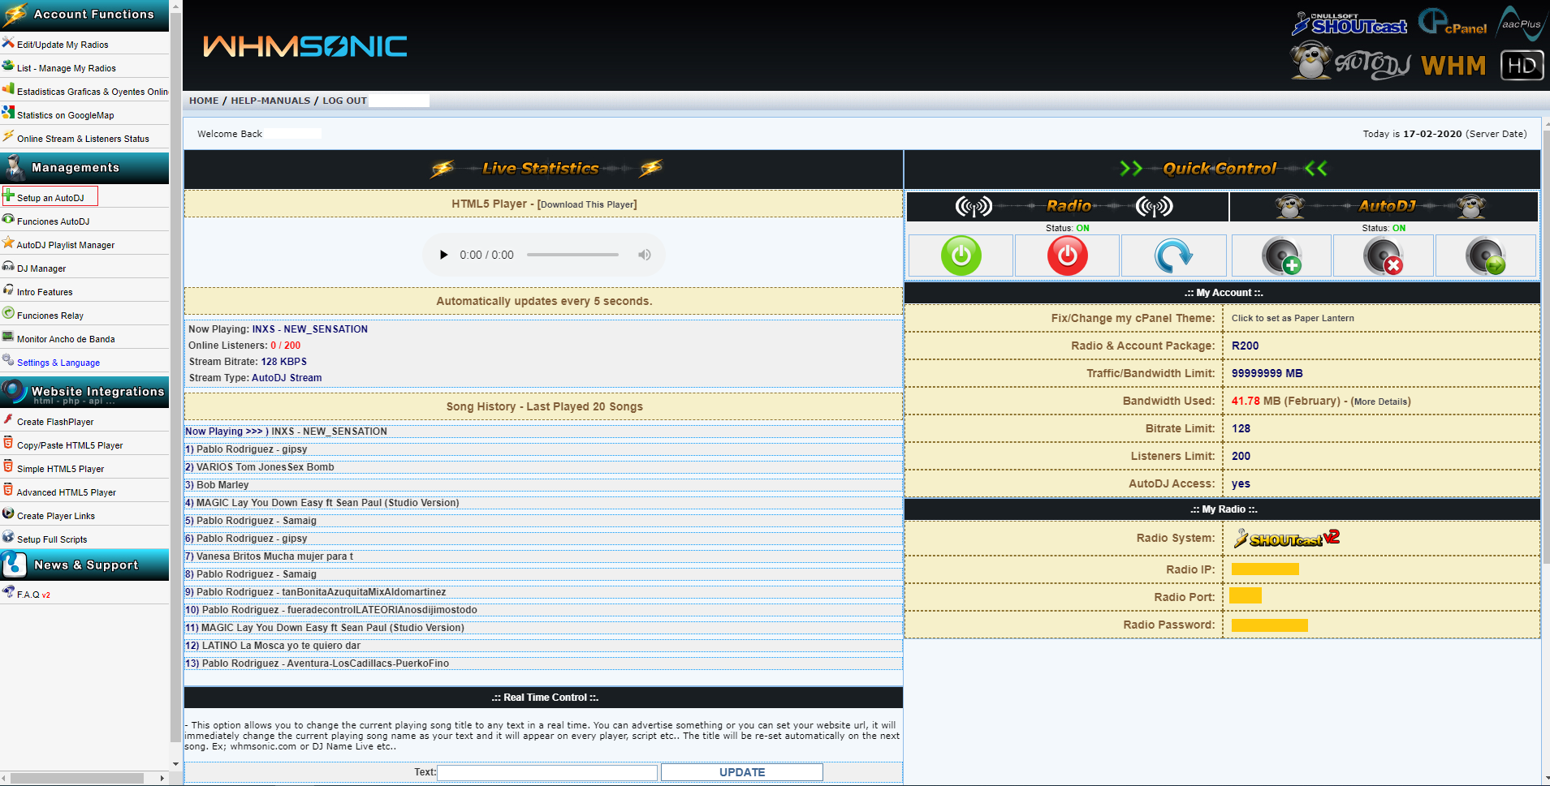Open Statistics on GoogleMap
This screenshot has height=786, width=1550.
tap(65, 115)
